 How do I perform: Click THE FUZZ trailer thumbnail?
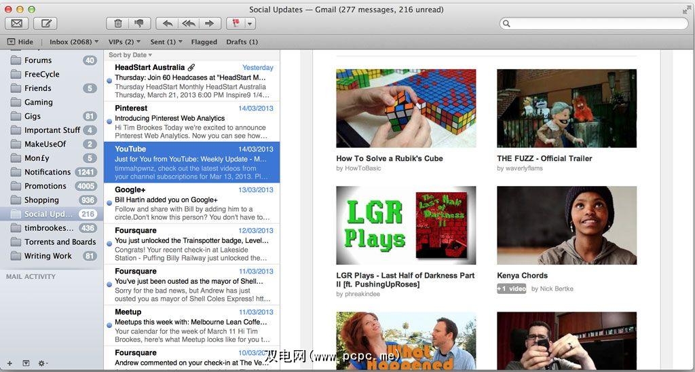coord(567,108)
